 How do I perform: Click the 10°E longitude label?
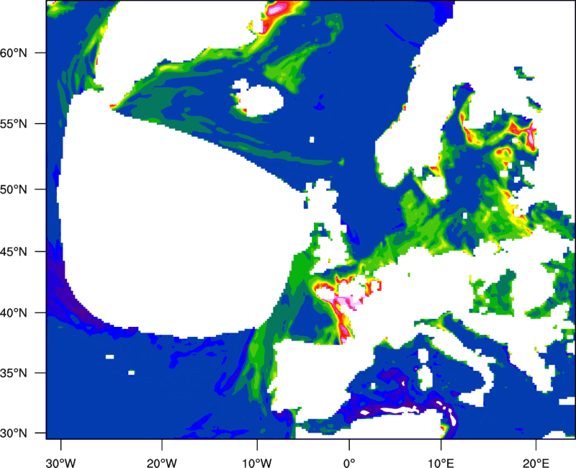point(441,463)
